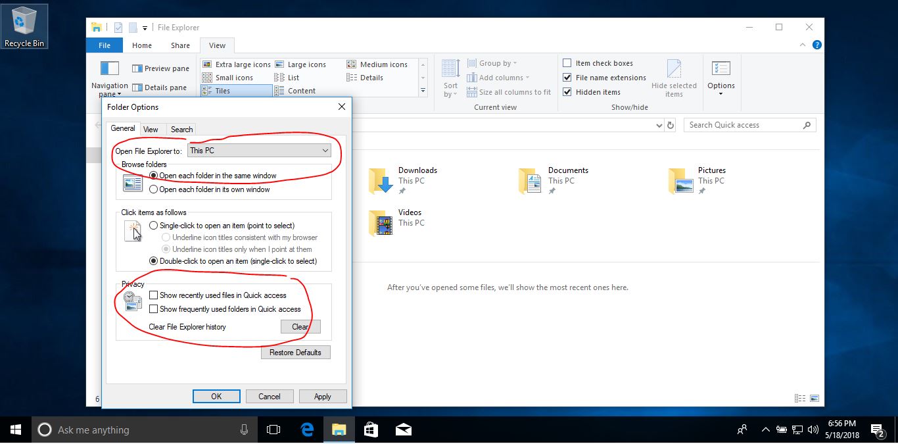Select the General tab in Folder Options
This screenshot has height=444, width=898.
click(123, 128)
